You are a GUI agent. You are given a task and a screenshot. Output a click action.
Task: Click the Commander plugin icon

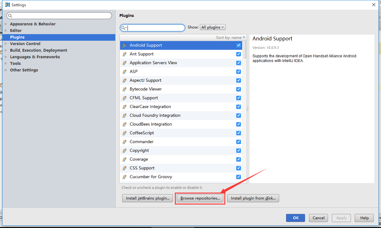pos(124,142)
